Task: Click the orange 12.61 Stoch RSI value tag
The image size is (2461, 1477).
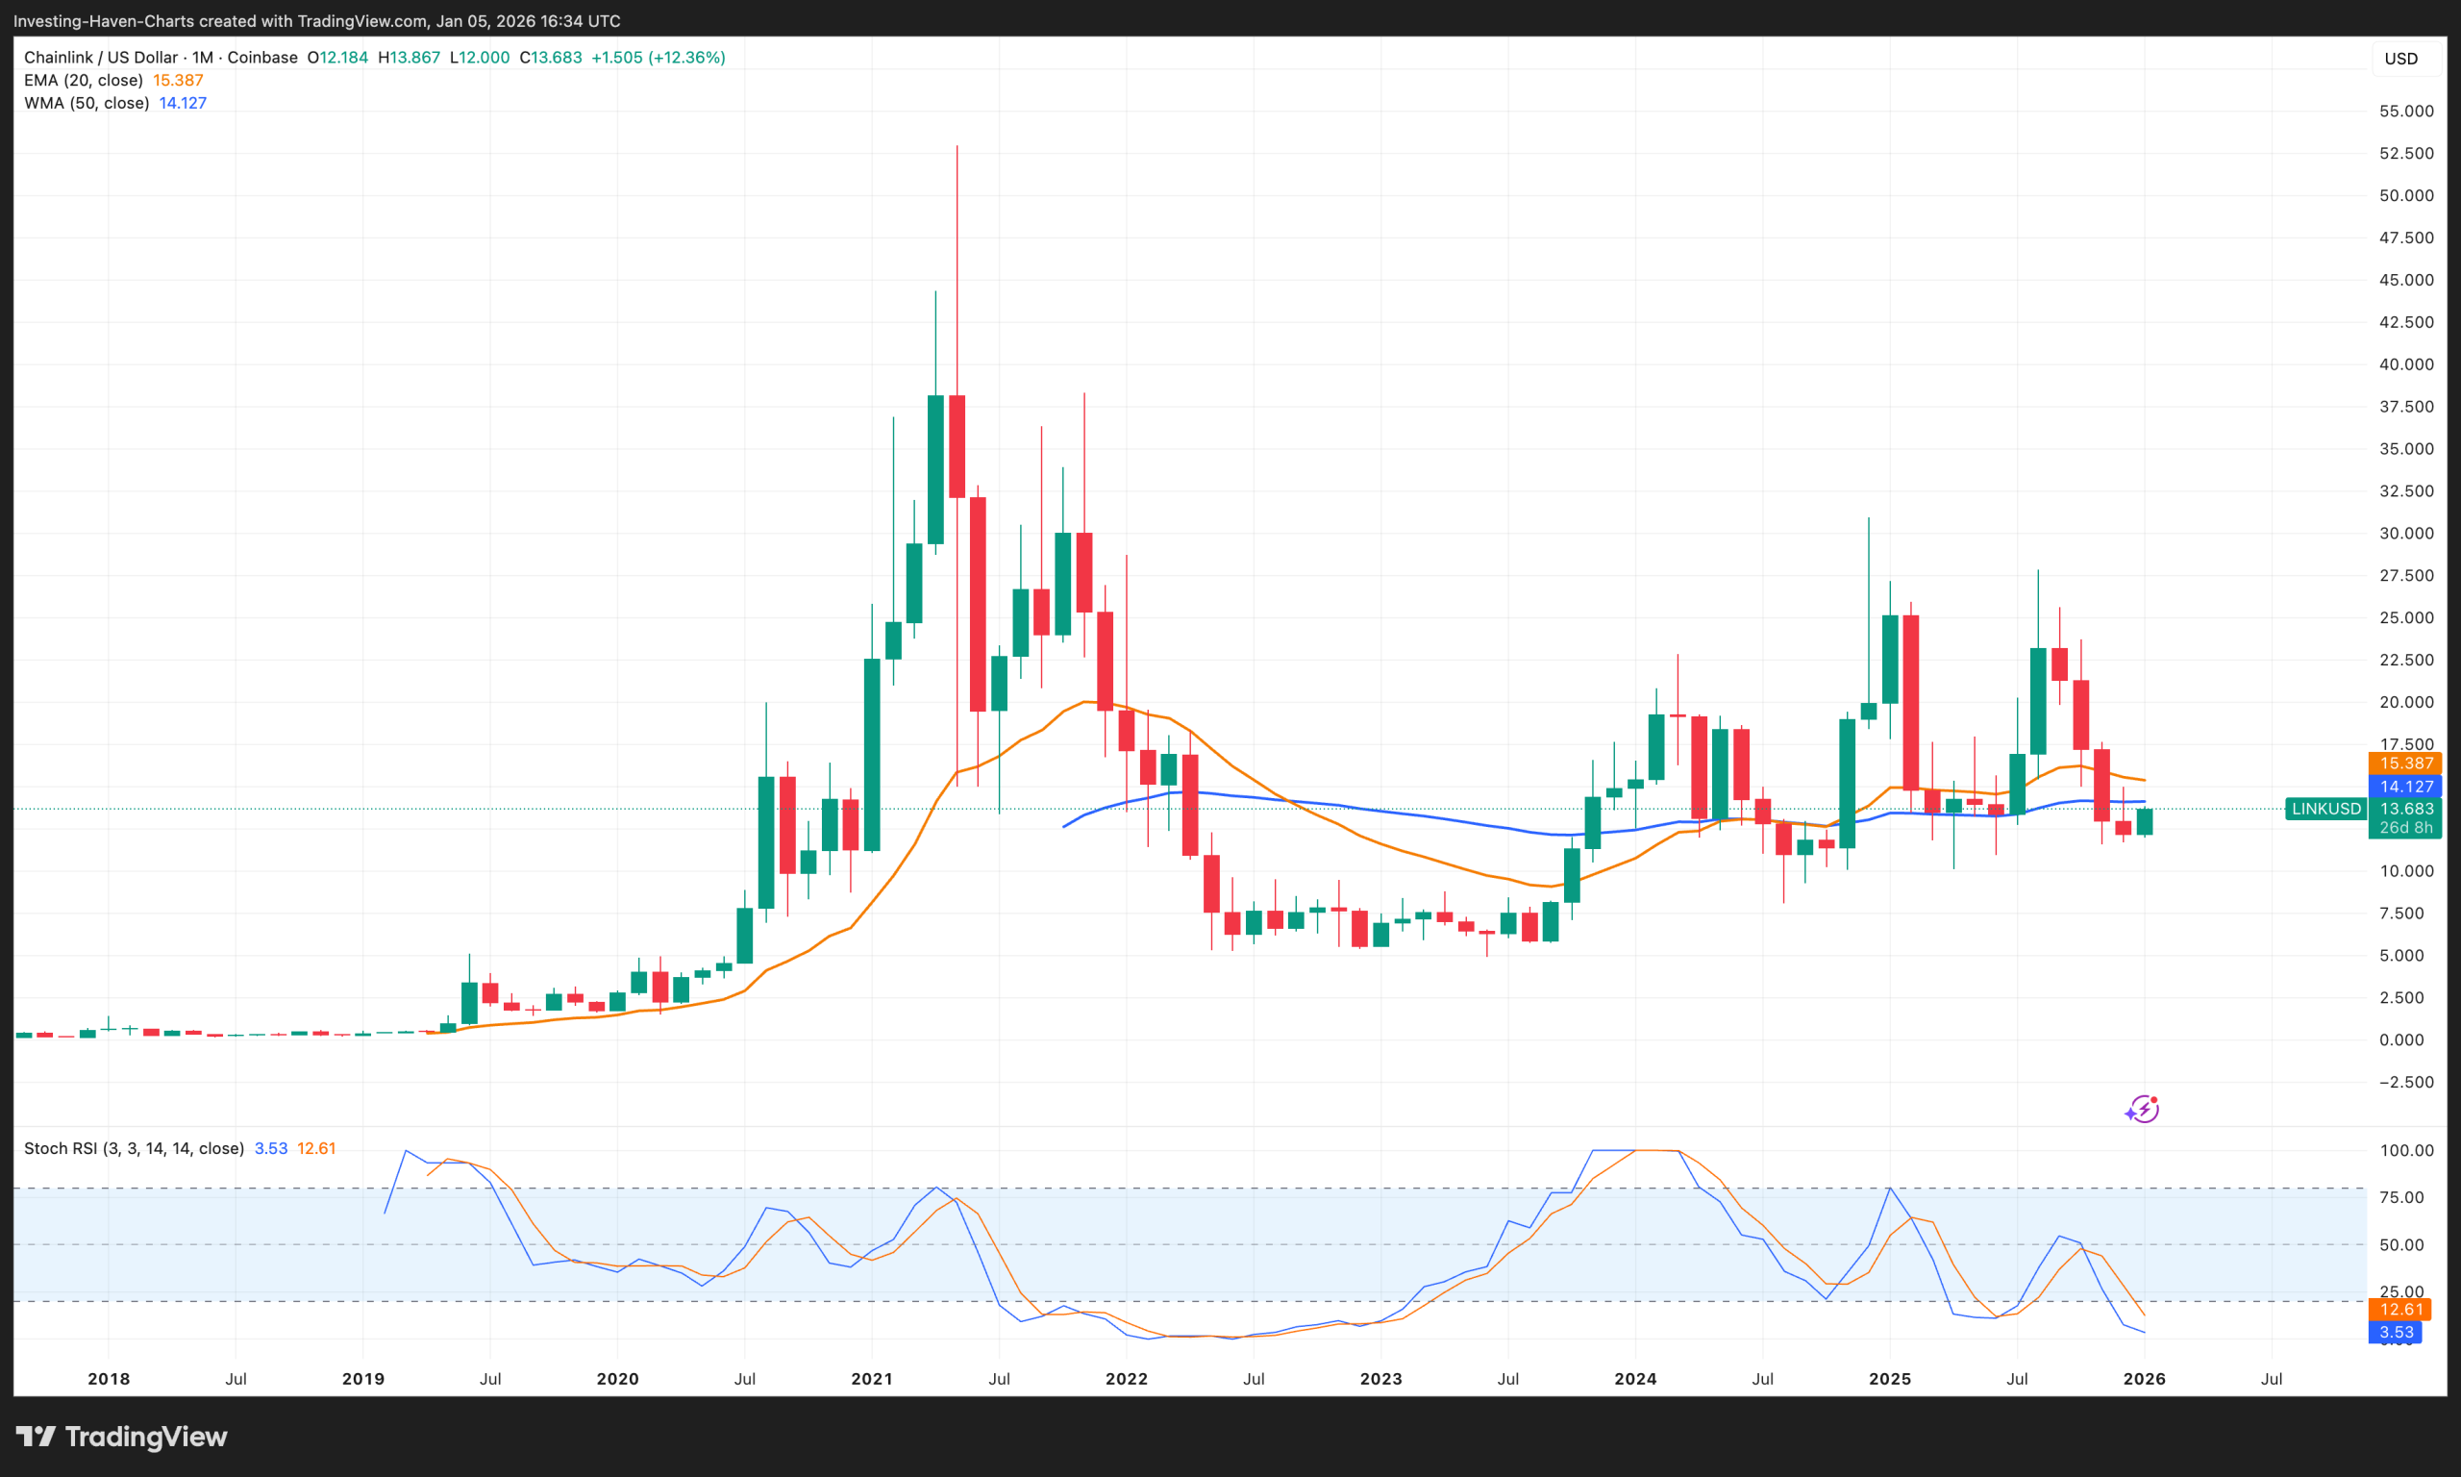Action: coord(2399,1310)
